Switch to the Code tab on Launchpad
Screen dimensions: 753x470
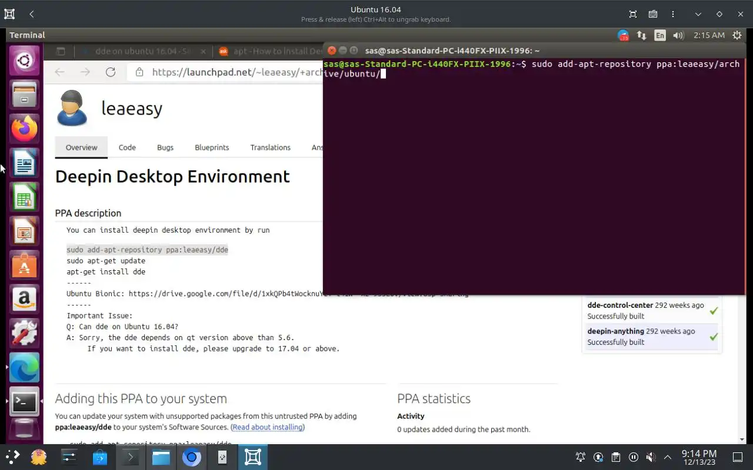click(127, 147)
